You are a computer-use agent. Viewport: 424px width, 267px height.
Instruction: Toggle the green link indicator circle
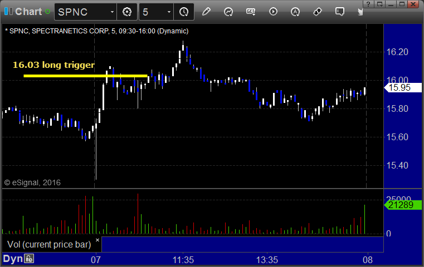[47, 12]
